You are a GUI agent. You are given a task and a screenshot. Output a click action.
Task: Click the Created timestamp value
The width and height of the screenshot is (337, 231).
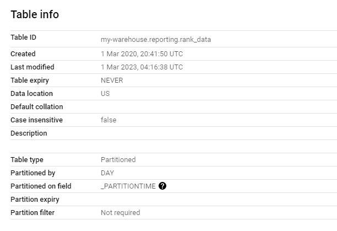142,54
